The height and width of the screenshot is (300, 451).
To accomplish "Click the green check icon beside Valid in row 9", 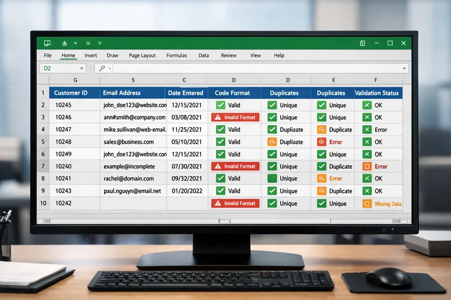I will point(221,191).
